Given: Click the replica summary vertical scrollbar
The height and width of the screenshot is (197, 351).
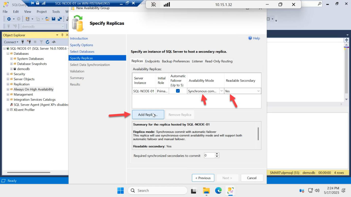Looking at the screenshot, I should (x=258, y=134).
